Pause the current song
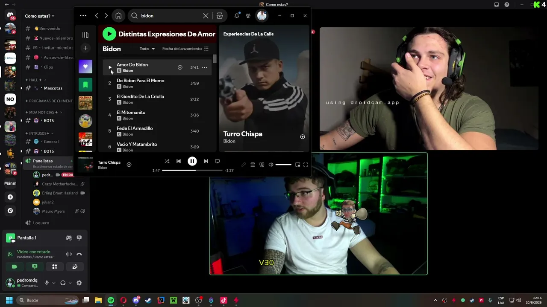The height and width of the screenshot is (307, 547). click(x=192, y=161)
